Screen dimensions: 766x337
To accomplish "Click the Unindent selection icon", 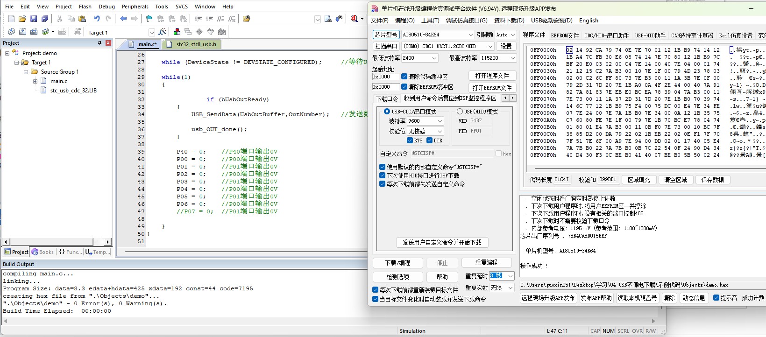I will click(x=209, y=19).
